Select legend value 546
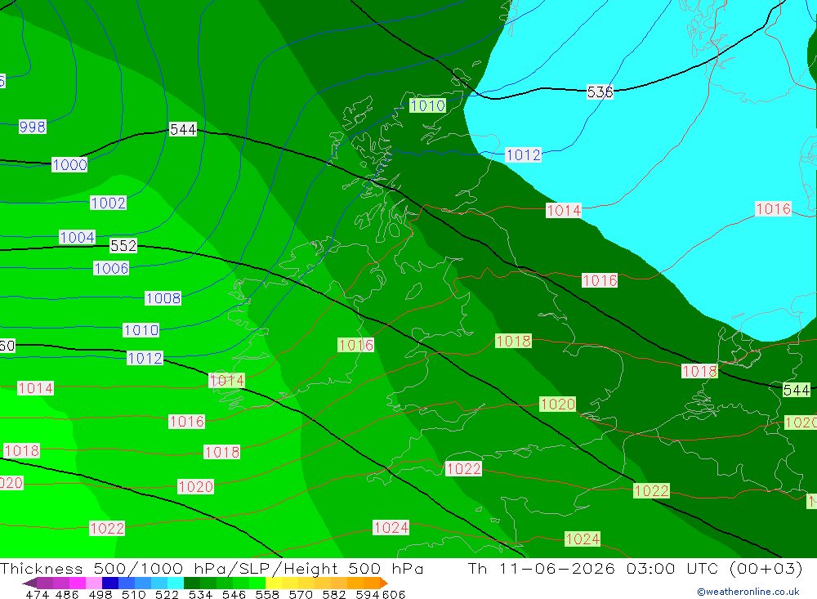817x599 pixels. 234,594
